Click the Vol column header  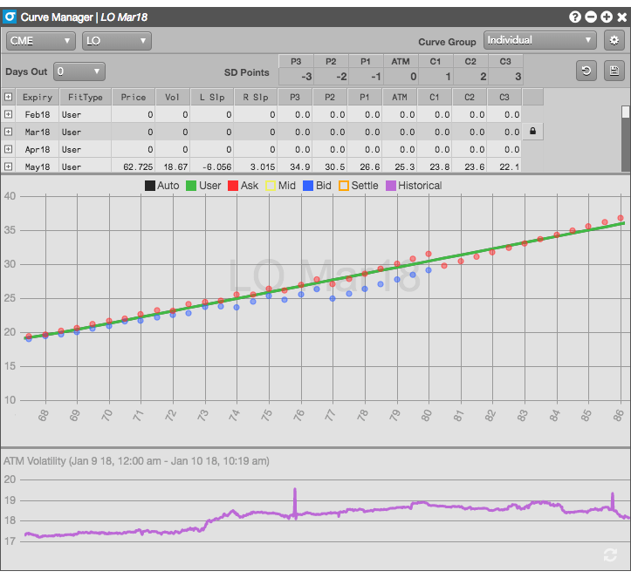(x=172, y=98)
